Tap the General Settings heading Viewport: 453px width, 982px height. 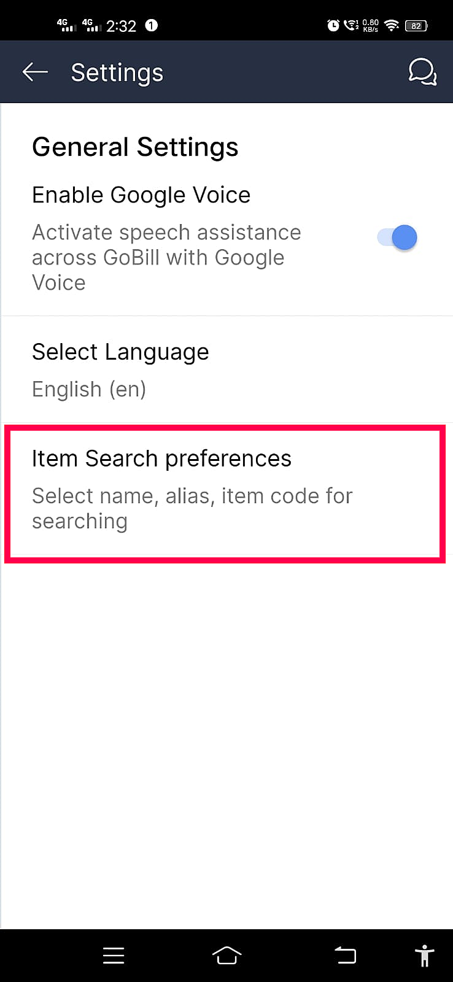[135, 147]
